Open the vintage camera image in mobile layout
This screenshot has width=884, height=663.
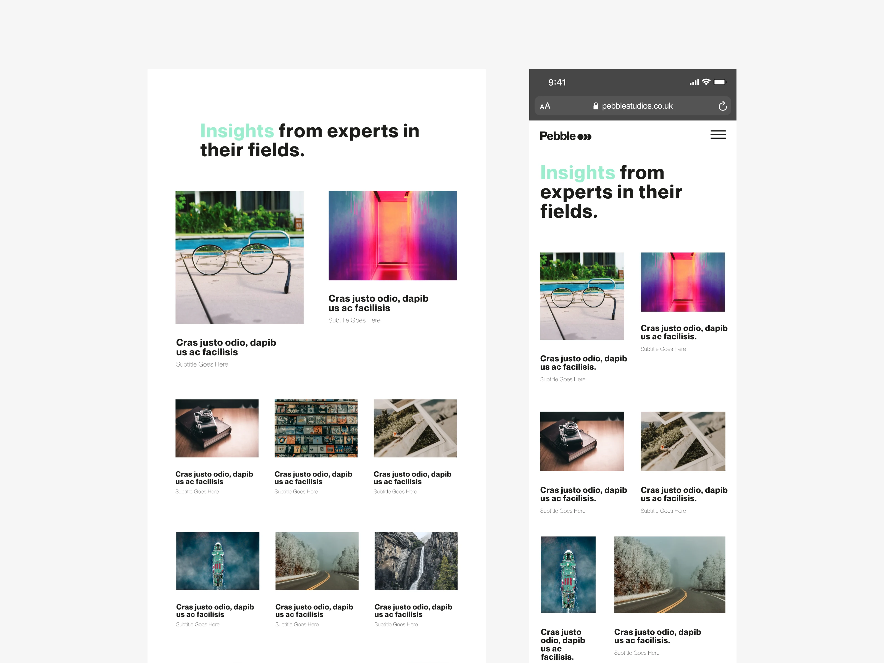582,442
